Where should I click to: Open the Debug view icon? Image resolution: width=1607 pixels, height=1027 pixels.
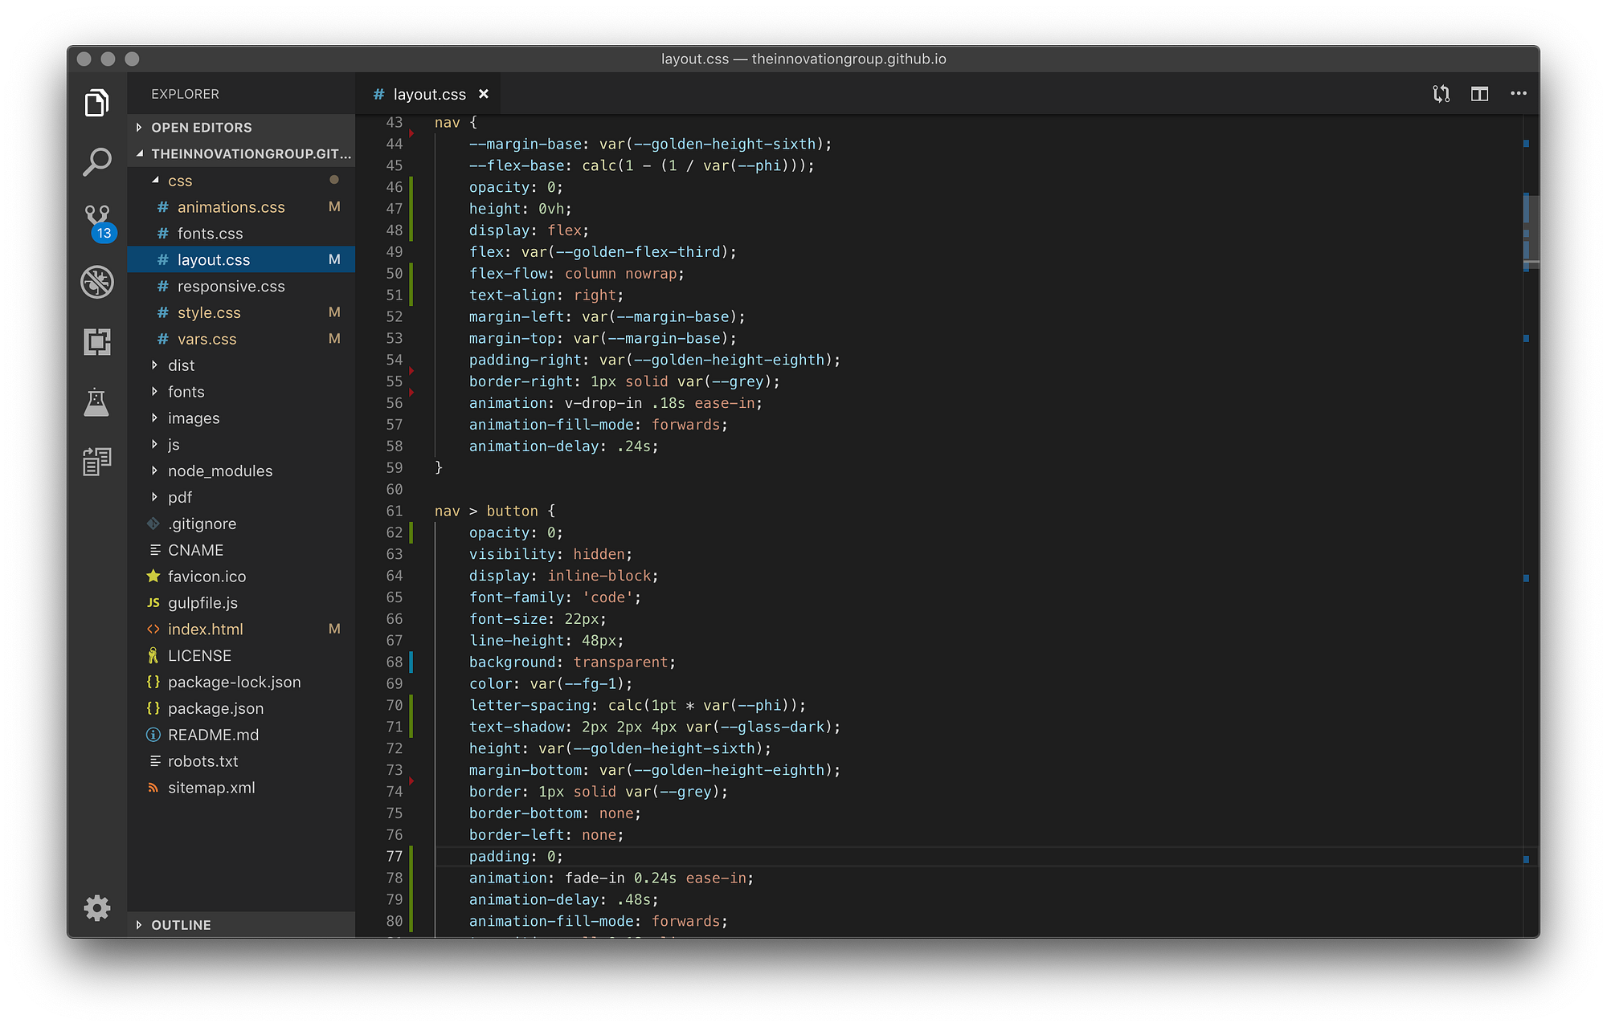tap(97, 282)
